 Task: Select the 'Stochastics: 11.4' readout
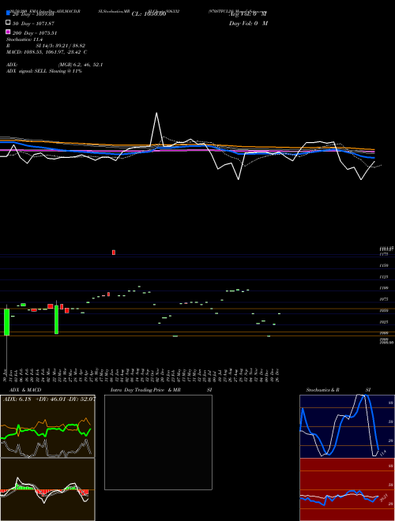coord(24,39)
